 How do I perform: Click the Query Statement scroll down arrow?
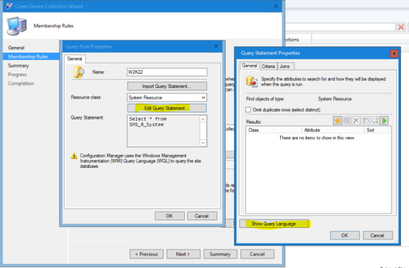coord(203,143)
